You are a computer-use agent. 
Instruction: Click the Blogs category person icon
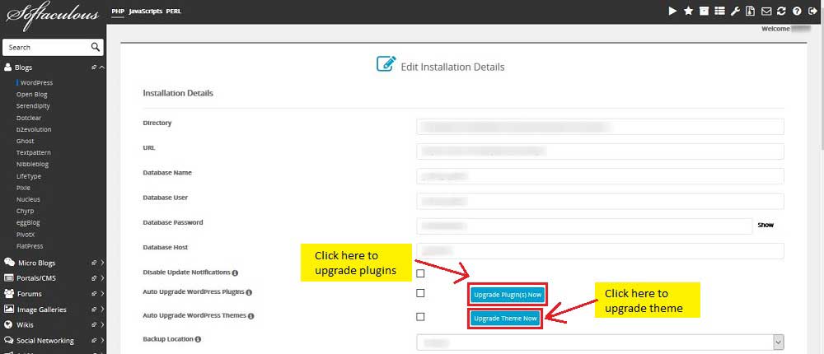[8, 68]
